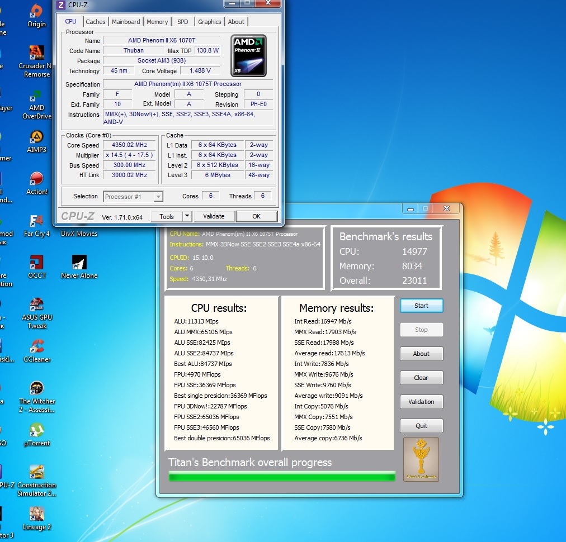Click the AMD Phenom II logo in CPU-Z

point(248,55)
